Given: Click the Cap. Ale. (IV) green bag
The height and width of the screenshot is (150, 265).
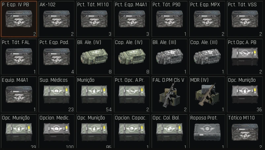Looking at the screenshot, I should pyautogui.click(x=132, y=57).
